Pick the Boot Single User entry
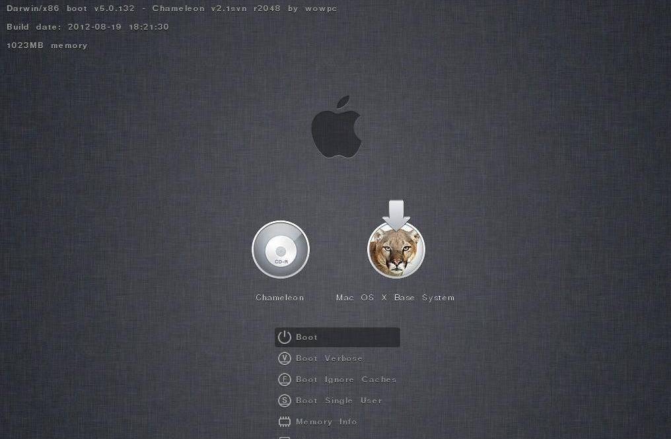Image resolution: width=671 pixels, height=439 pixels. coord(339,401)
